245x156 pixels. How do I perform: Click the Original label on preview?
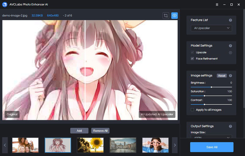[12, 114]
